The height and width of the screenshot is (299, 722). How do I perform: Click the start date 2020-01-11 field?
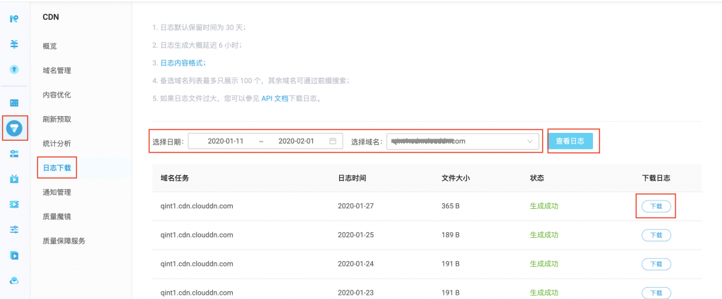pyautogui.click(x=226, y=141)
